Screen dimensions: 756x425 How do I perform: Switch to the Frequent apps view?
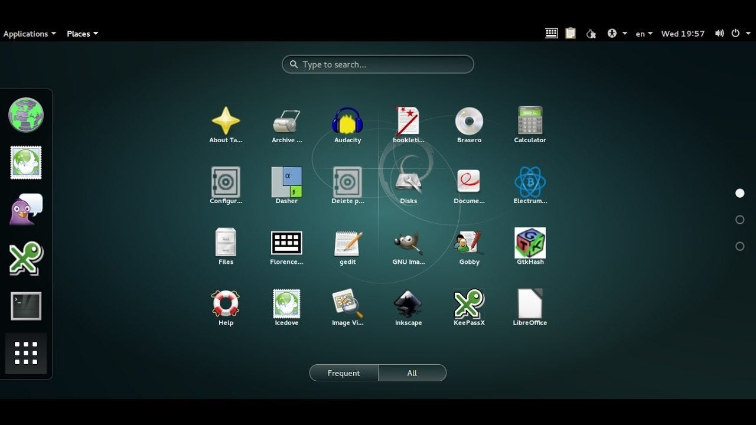[344, 373]
